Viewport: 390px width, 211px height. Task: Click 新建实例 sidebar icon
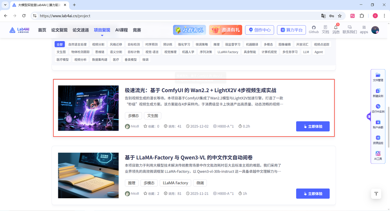coord(378,93)
